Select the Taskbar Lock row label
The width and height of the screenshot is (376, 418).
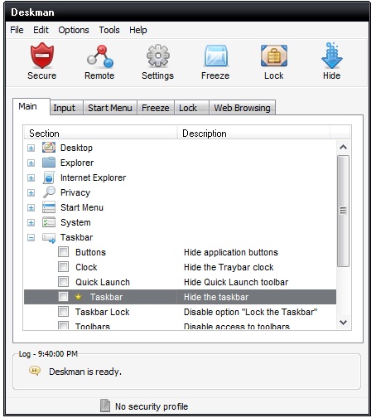tap(103, 312)
